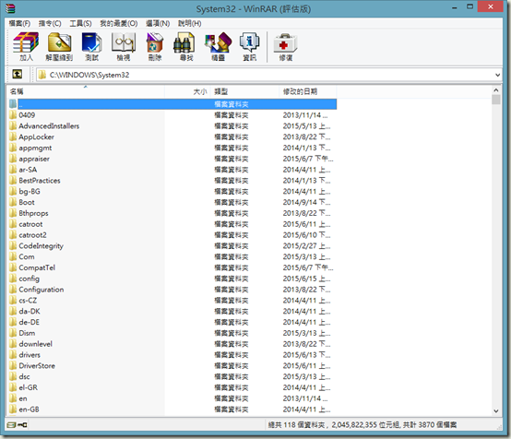Select the config folder icon

point(13,279)
